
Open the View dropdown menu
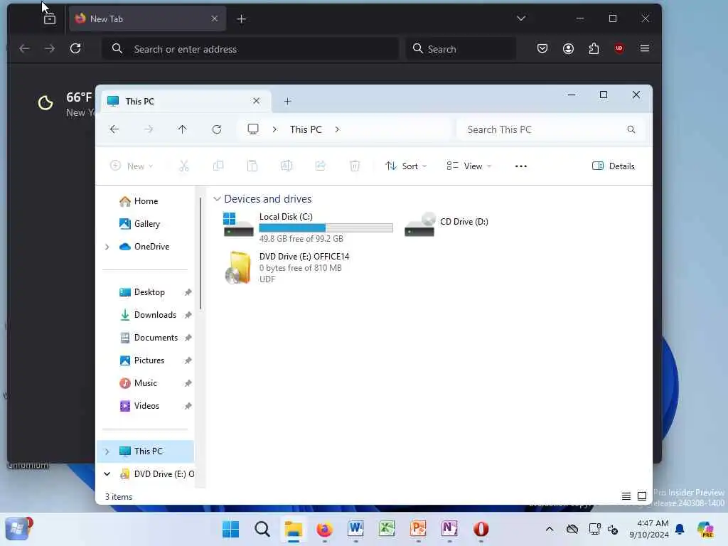[x=469, y=166]
